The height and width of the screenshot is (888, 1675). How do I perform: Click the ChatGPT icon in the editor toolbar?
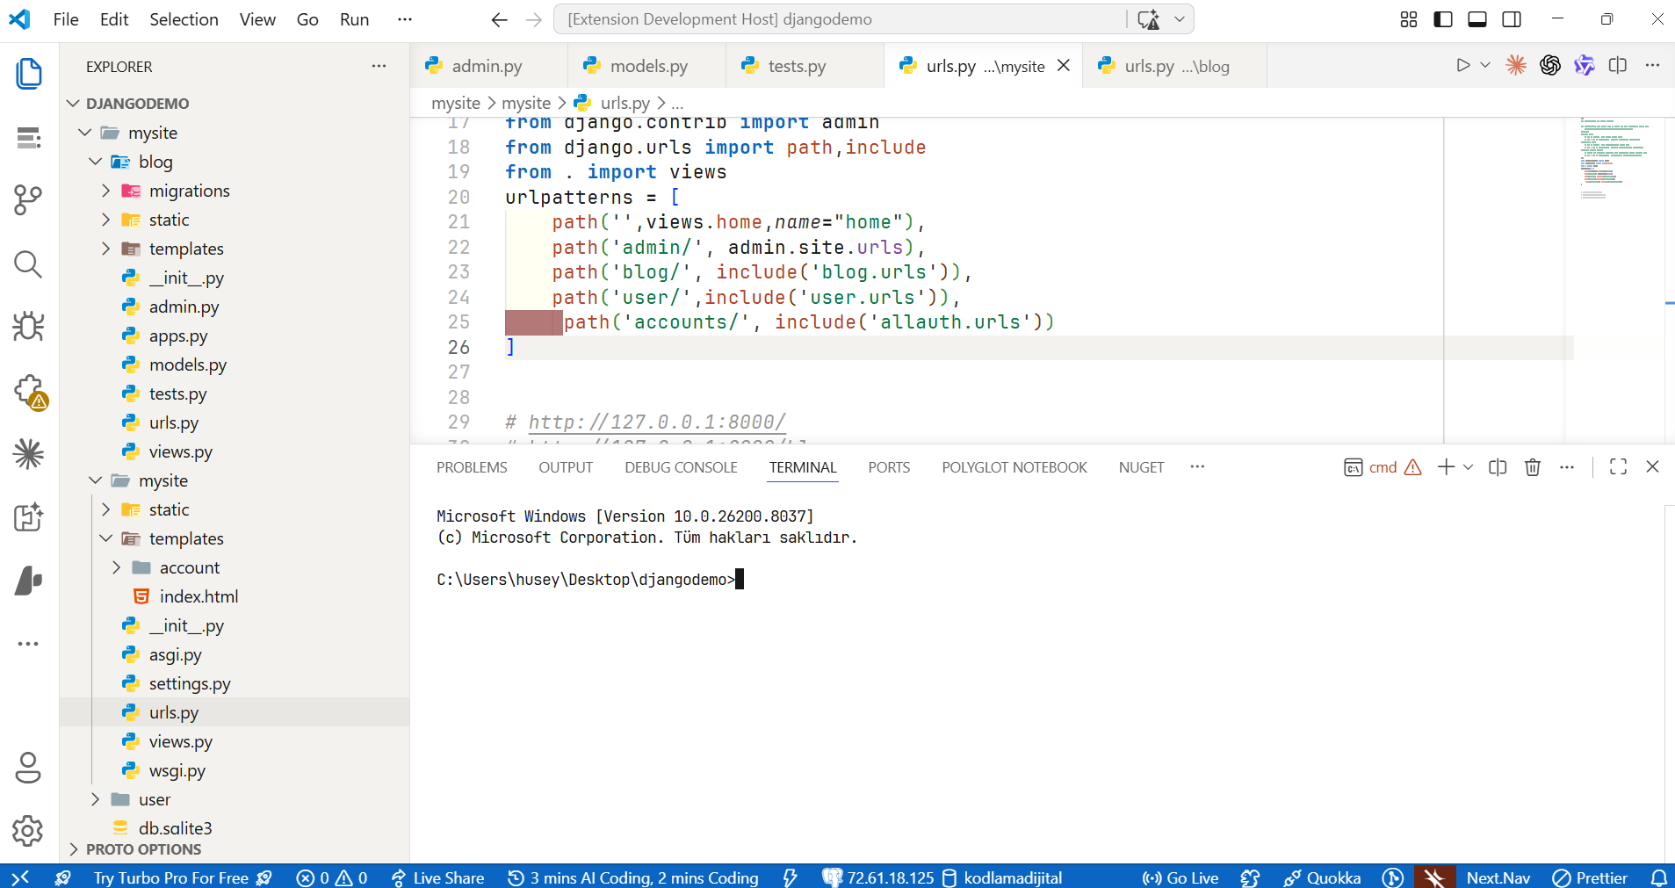click(1550, 65)
